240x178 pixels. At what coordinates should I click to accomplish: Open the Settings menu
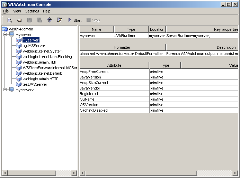coord(32,11)
